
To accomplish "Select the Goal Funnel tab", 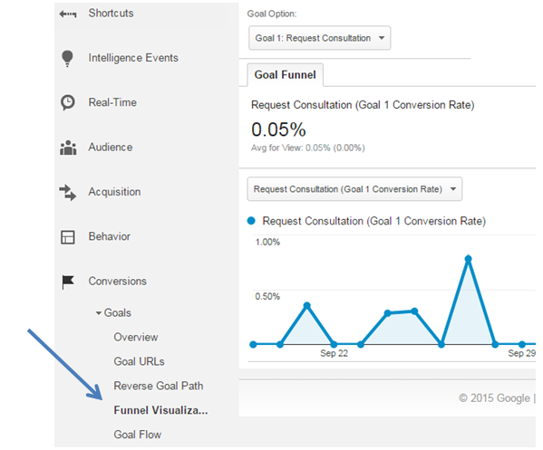I will (285, 75).
